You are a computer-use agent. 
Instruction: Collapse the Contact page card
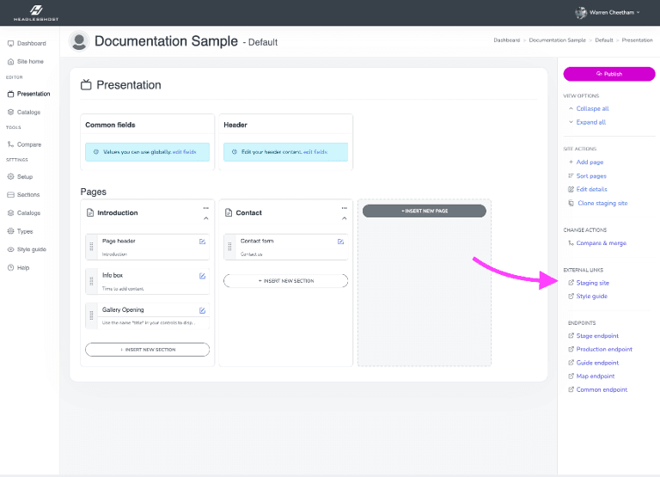click(x=344, y=218)
